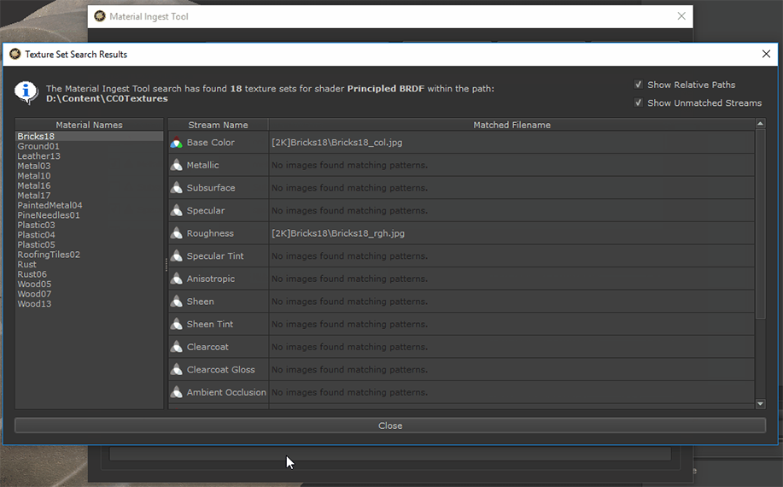Select the Bricks18_rgh.jpg matched filename

coord(337,233)
